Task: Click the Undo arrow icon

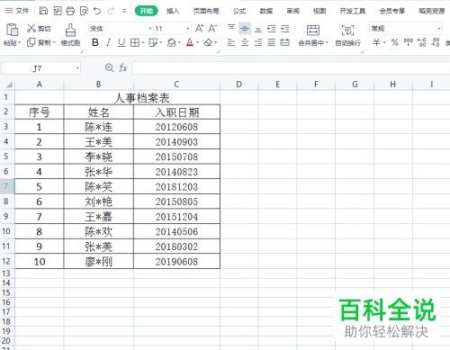Action: 97,11
